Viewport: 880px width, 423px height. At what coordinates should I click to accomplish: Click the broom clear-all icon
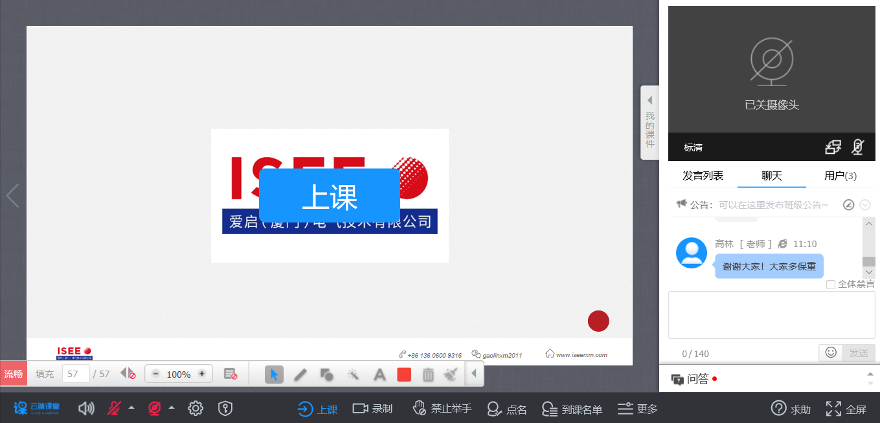(451, 374)
